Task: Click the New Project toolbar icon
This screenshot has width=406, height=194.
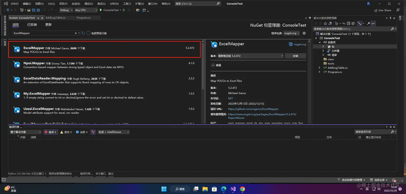Action: pyautogui.click(x=22, y=10)
